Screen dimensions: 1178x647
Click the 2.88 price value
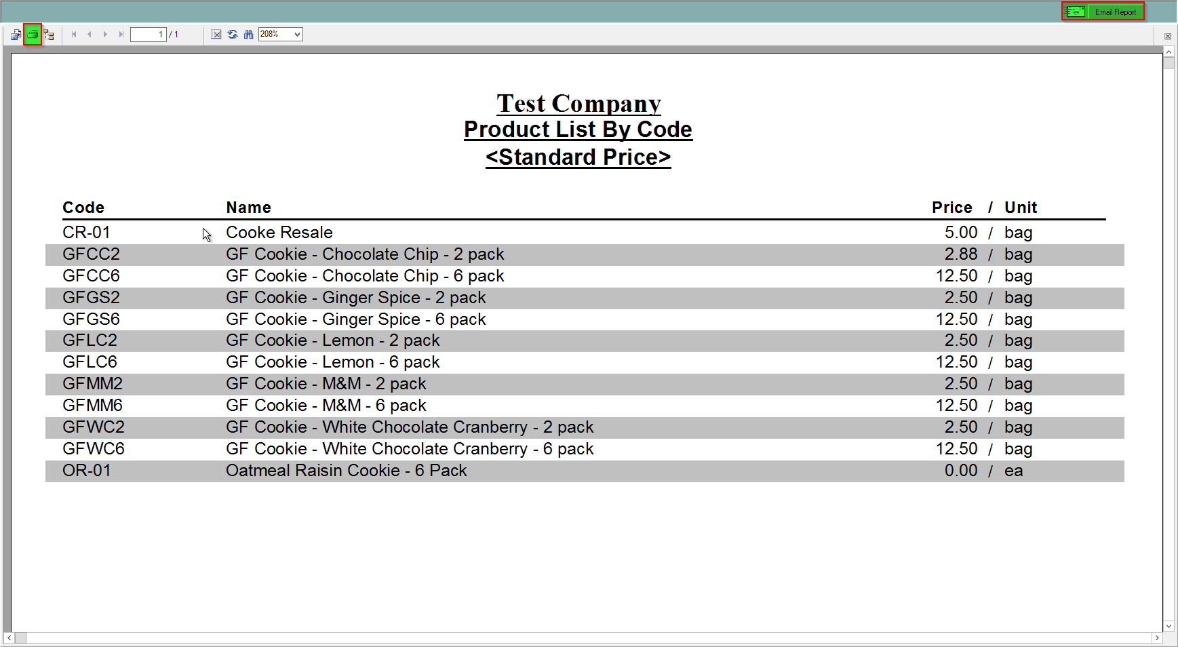[x=961, y=254]
